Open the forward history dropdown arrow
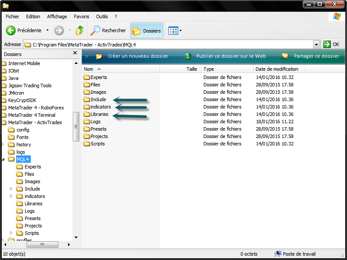347x260 pixels. 69,30
